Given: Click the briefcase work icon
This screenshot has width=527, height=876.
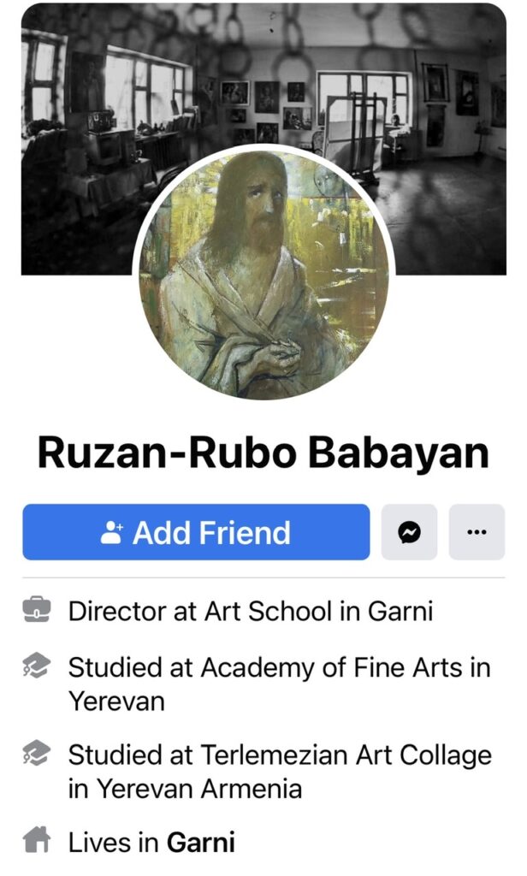Looking at the screenshot, I should click(37, 609).
